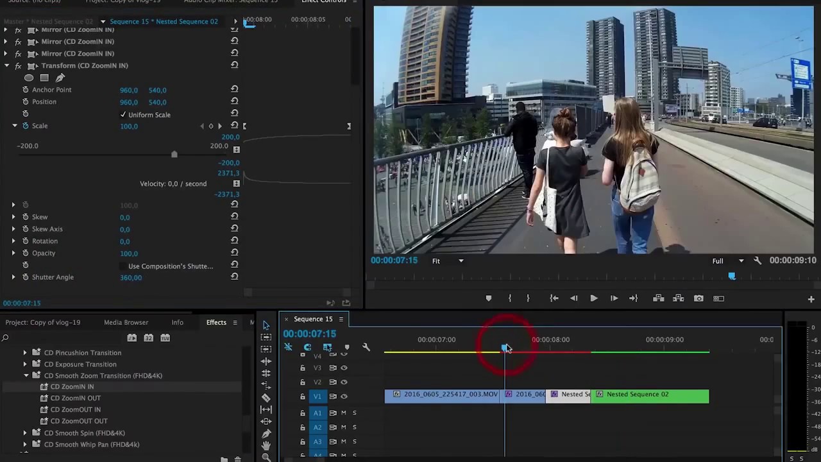This screenshot has width=821, height=462.
Task: Uncheck the Uniform Scale checkbox
Action: (x=123, y=115)
